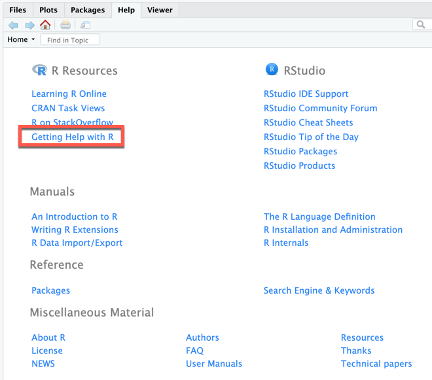Switch to the Plots tab
This screenshot has width=432, height=380.
pyautogui.click(x=48, y=10)
